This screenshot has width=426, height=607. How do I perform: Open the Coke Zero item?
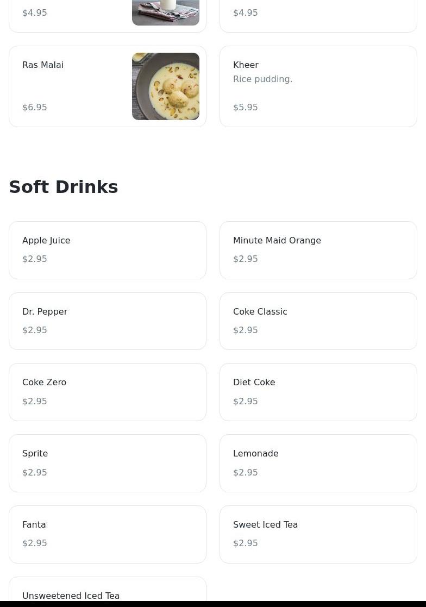[x=107, y=392]
